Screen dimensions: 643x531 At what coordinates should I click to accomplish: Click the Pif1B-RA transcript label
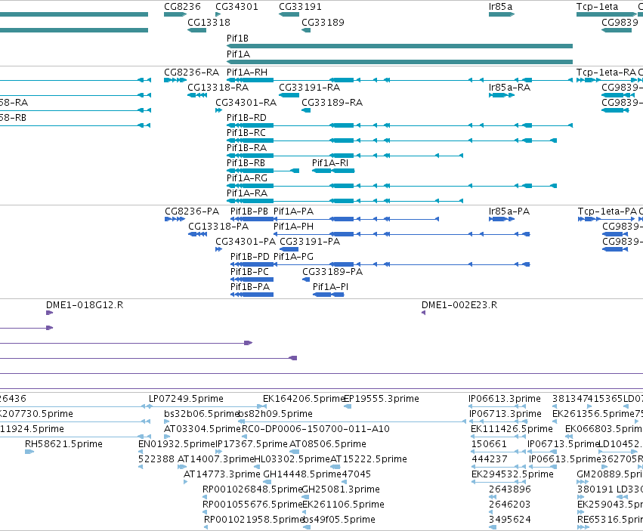point(247,147)
